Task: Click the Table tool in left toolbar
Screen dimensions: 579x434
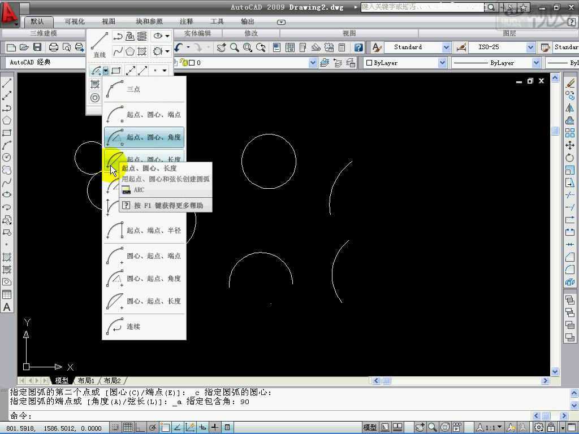Action: 7,294
